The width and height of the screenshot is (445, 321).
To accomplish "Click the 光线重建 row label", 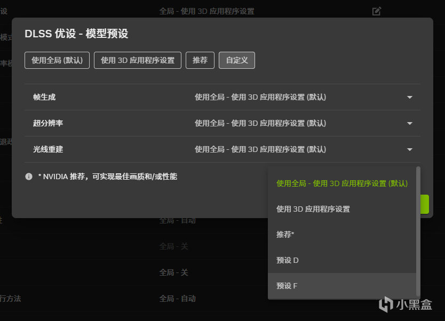I will point(48,149).
